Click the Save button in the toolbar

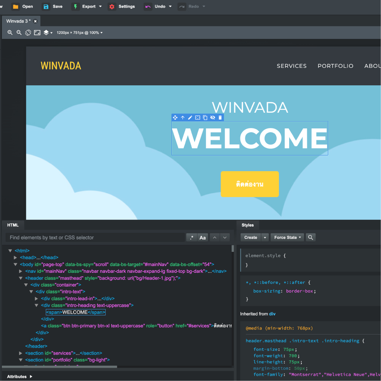(x=53, y=6)
